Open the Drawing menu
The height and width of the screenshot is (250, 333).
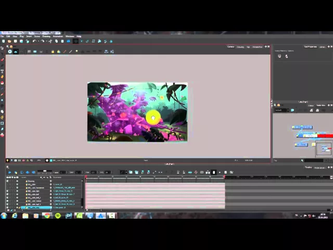(46, 36)
